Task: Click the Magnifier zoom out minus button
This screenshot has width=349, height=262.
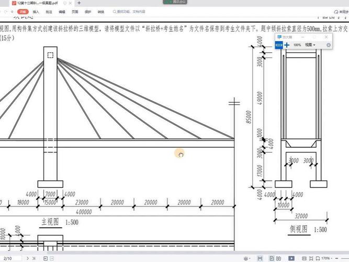Action: [x=279, y=46]
